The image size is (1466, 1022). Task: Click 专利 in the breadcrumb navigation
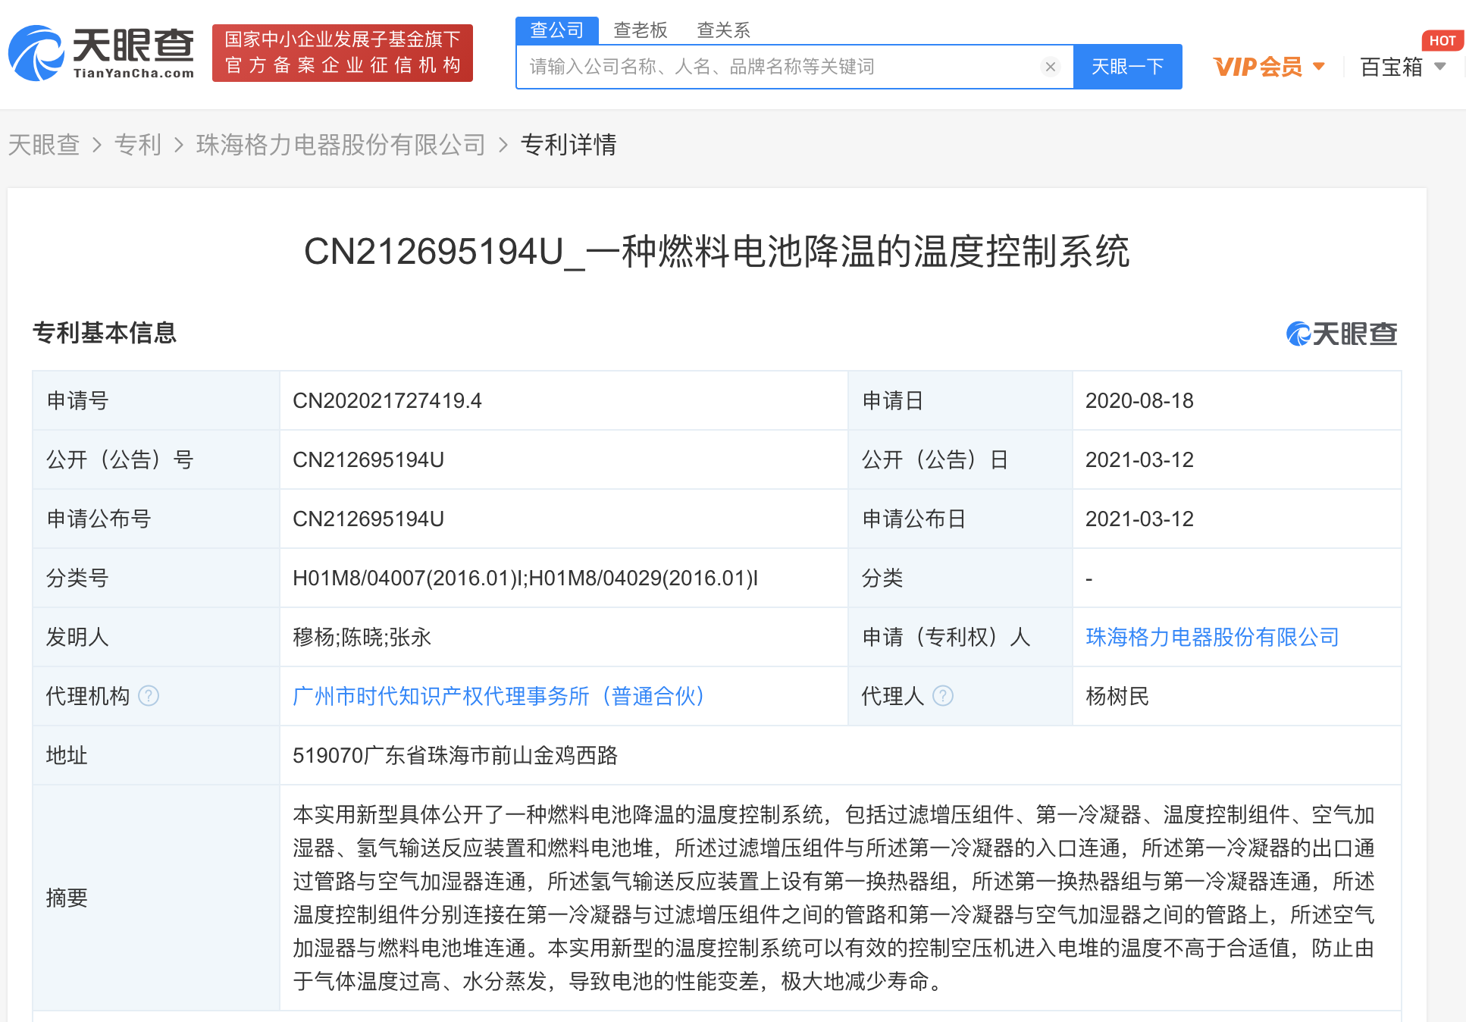point(138,145)
